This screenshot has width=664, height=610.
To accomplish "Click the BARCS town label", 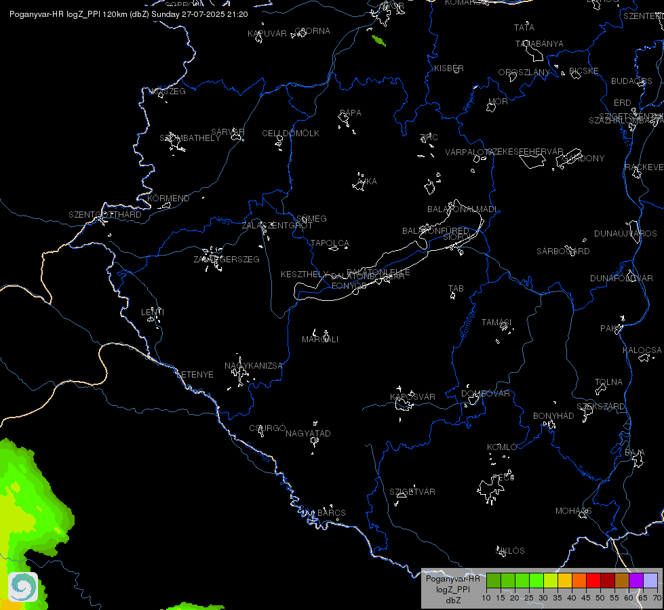I will 332,513.
